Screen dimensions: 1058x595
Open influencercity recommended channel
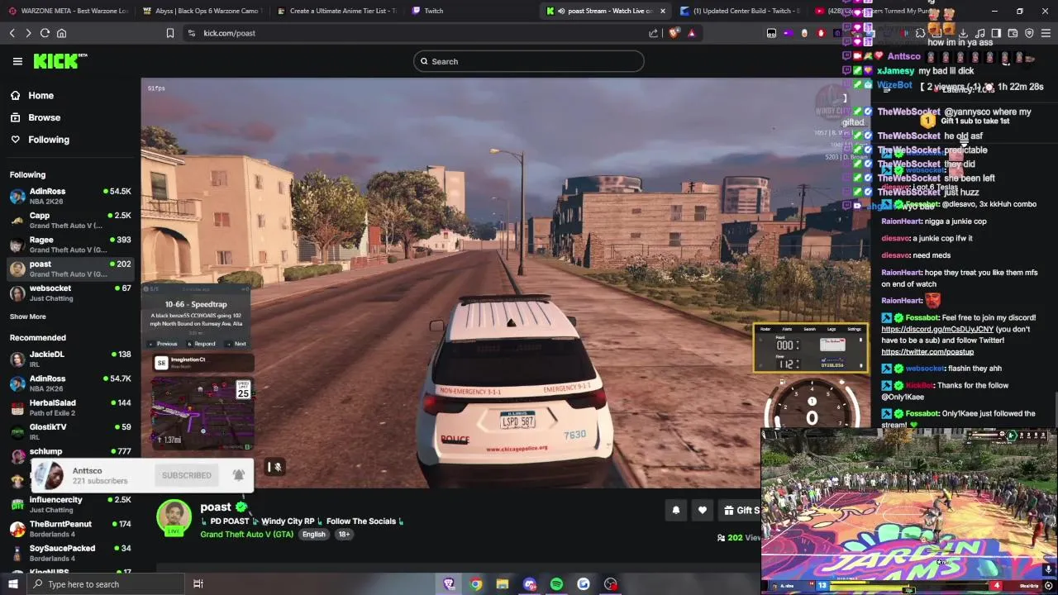click(x=70, y=504)
